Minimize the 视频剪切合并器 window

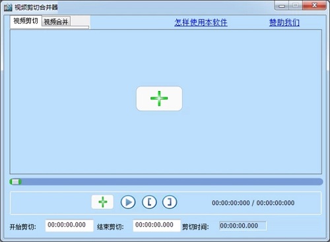click(x=282, y=5)
